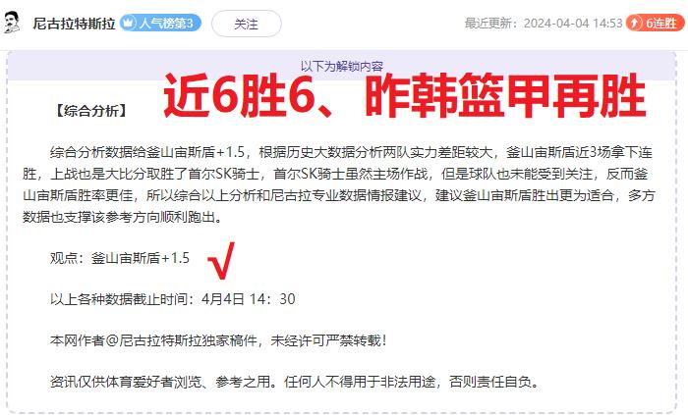
Task: Follow the author with 关注 button
Action: [246, 24]
